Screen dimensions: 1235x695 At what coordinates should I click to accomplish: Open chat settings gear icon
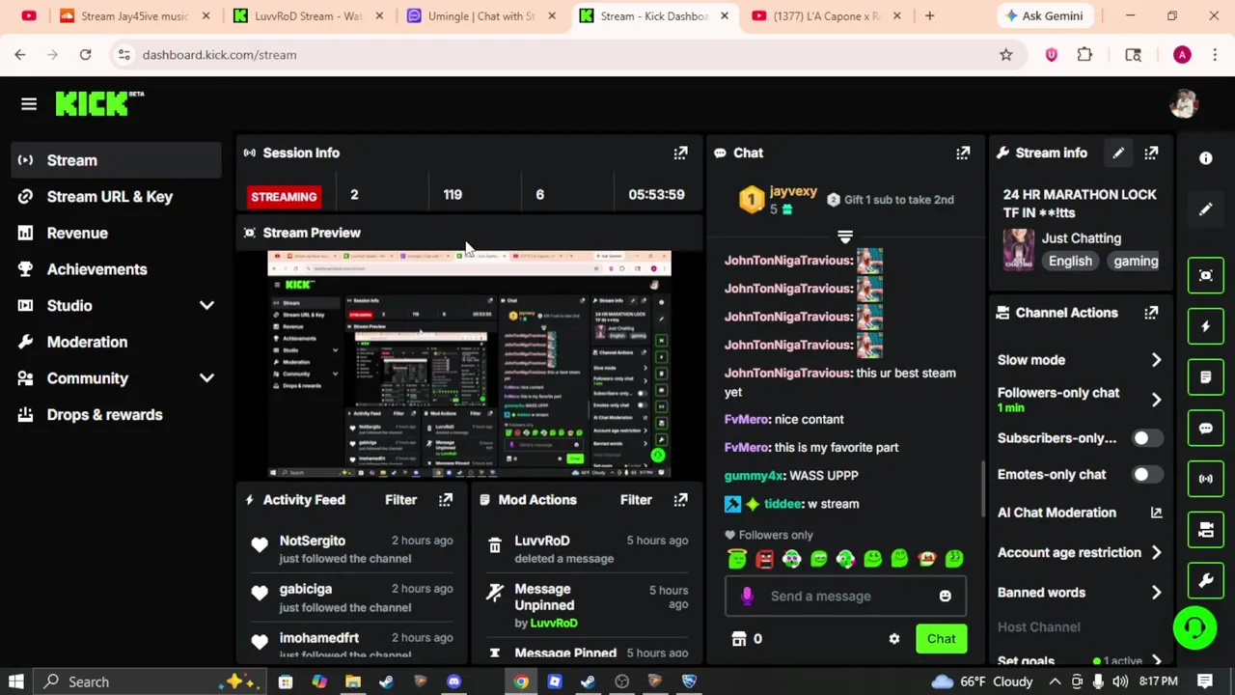click(x=894, y=639)
